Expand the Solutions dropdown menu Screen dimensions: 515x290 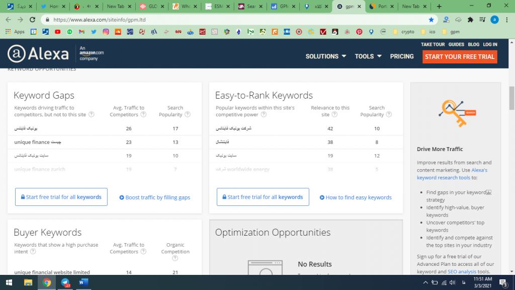[325, 56]
